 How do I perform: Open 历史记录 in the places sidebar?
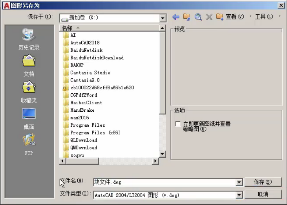coord(29,39)
